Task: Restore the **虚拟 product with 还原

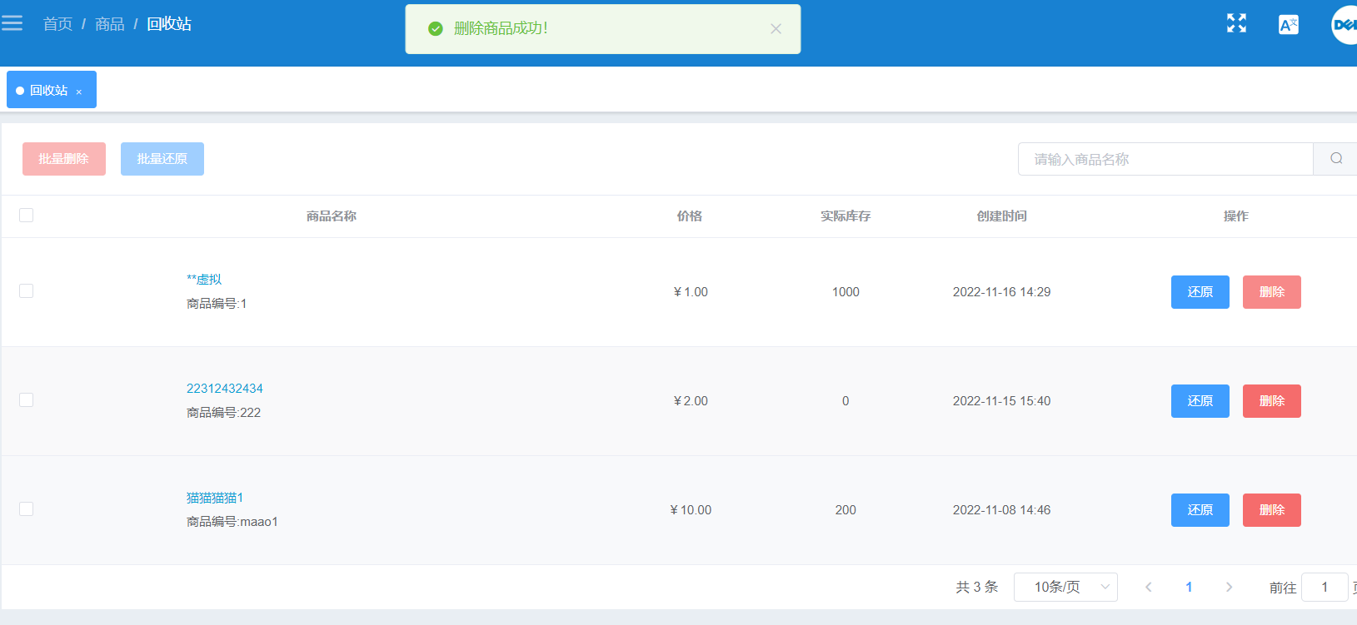Action: tap(1200, 292)
